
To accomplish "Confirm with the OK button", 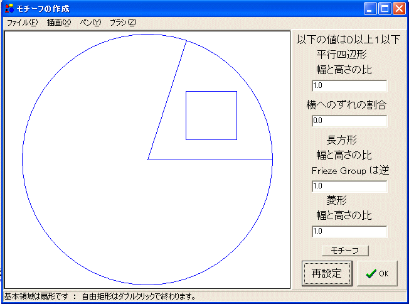I will (x=377, y=273).
